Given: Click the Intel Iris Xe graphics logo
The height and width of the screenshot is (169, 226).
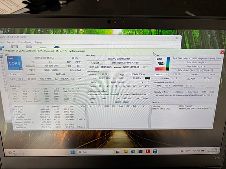Looking at the screenshot, I should (x=162, y=64).
